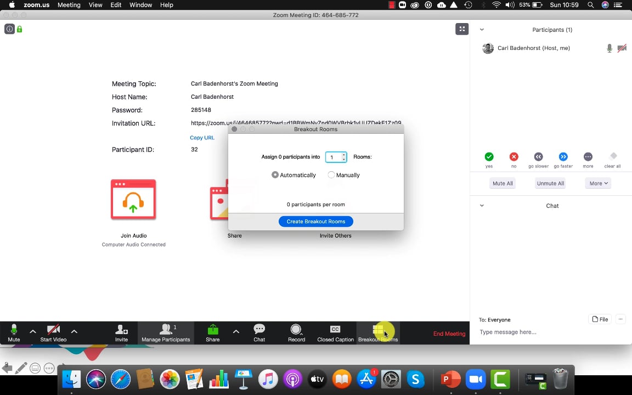
Task: Open the Help menu in menu bar
Action: (x=166, y=5)
